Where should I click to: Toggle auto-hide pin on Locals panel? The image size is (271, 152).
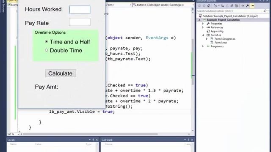pos(93,140)
